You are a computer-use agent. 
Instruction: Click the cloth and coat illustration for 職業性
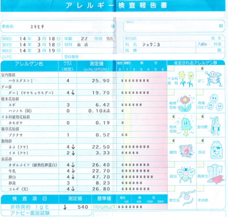216,174
